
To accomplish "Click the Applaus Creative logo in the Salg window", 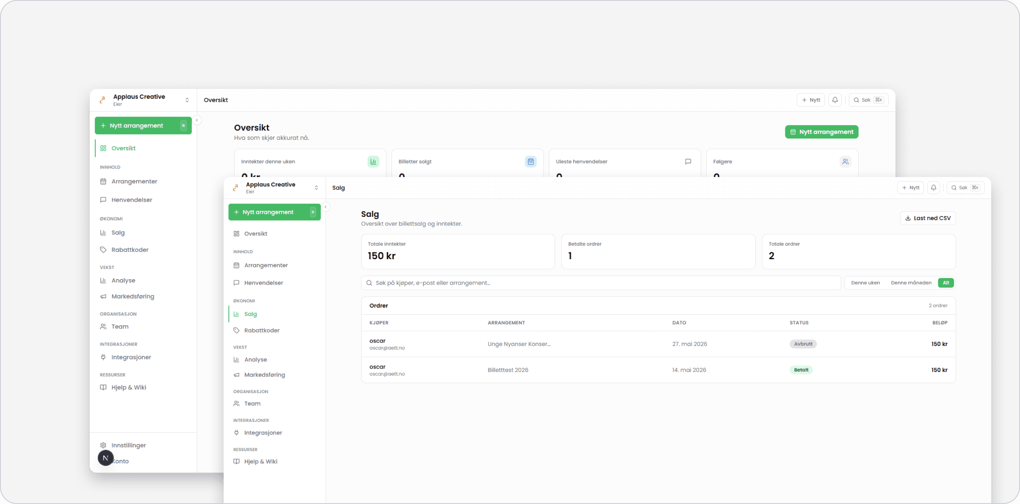I will pyautogui.click(x=236, y=188).
